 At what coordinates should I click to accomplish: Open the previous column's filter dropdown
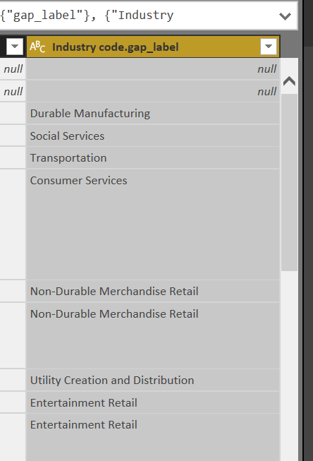pos(15,46)
